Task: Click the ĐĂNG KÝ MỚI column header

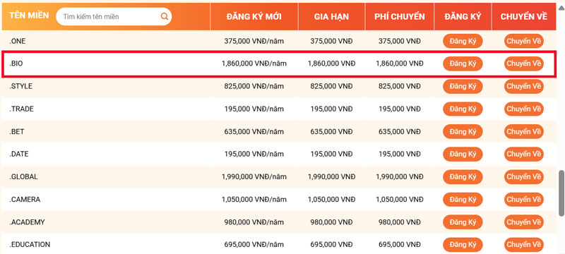Action: pos(254,16)
